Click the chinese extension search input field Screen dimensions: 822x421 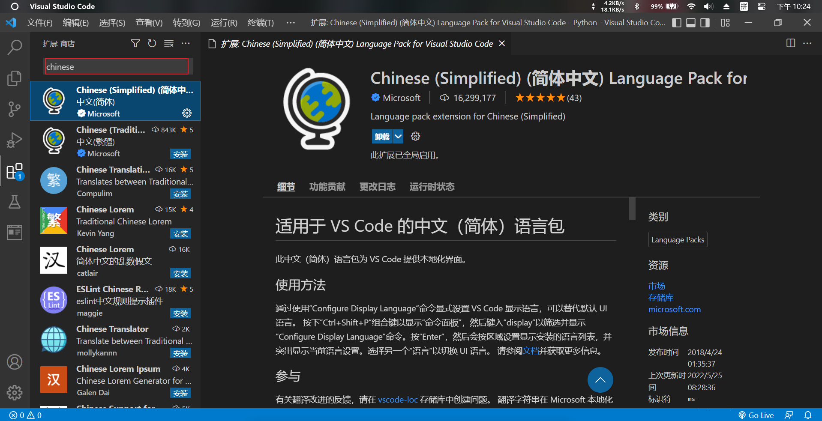[x=116, y=66]
